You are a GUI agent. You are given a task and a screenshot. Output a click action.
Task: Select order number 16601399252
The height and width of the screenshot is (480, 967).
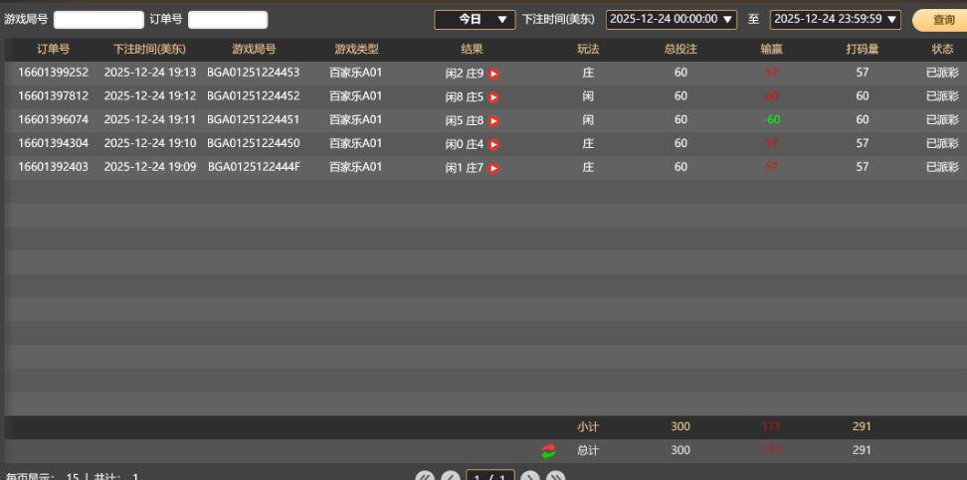pos(53,73)
